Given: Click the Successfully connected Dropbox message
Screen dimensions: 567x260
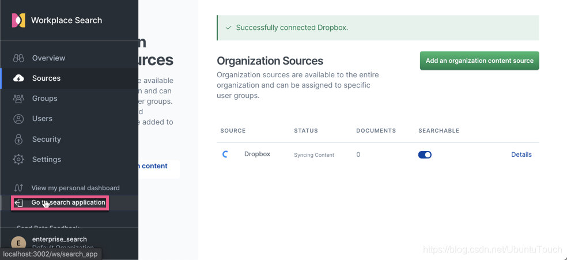Looking at the screenshot, I should pyautogui.click(x=292, y=28).
